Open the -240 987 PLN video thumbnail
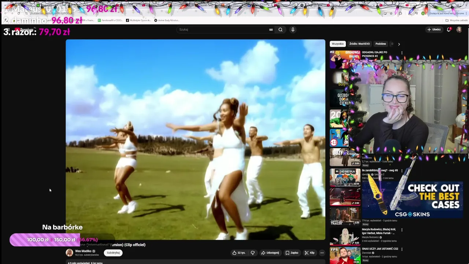 (345, 177)
